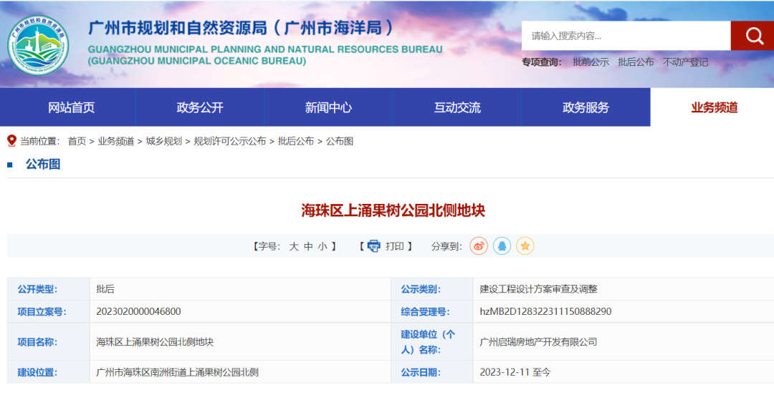774x395 pixels.
Task: Click 广州启瑞房地产开发有限公司 cell
Action: pos(538,342)
